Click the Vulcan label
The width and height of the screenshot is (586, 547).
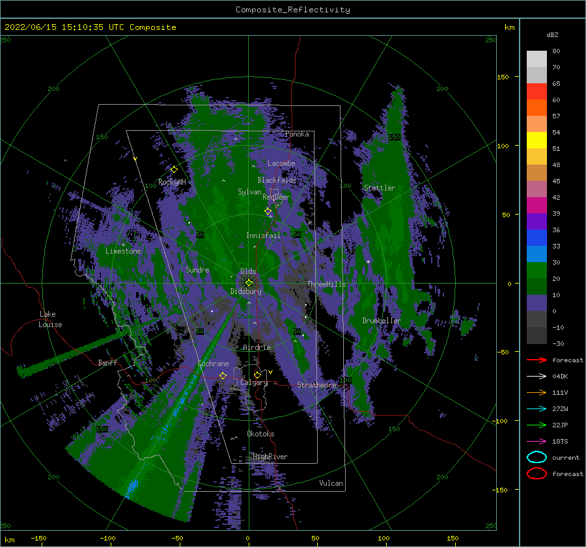click(x=331, y=483)
